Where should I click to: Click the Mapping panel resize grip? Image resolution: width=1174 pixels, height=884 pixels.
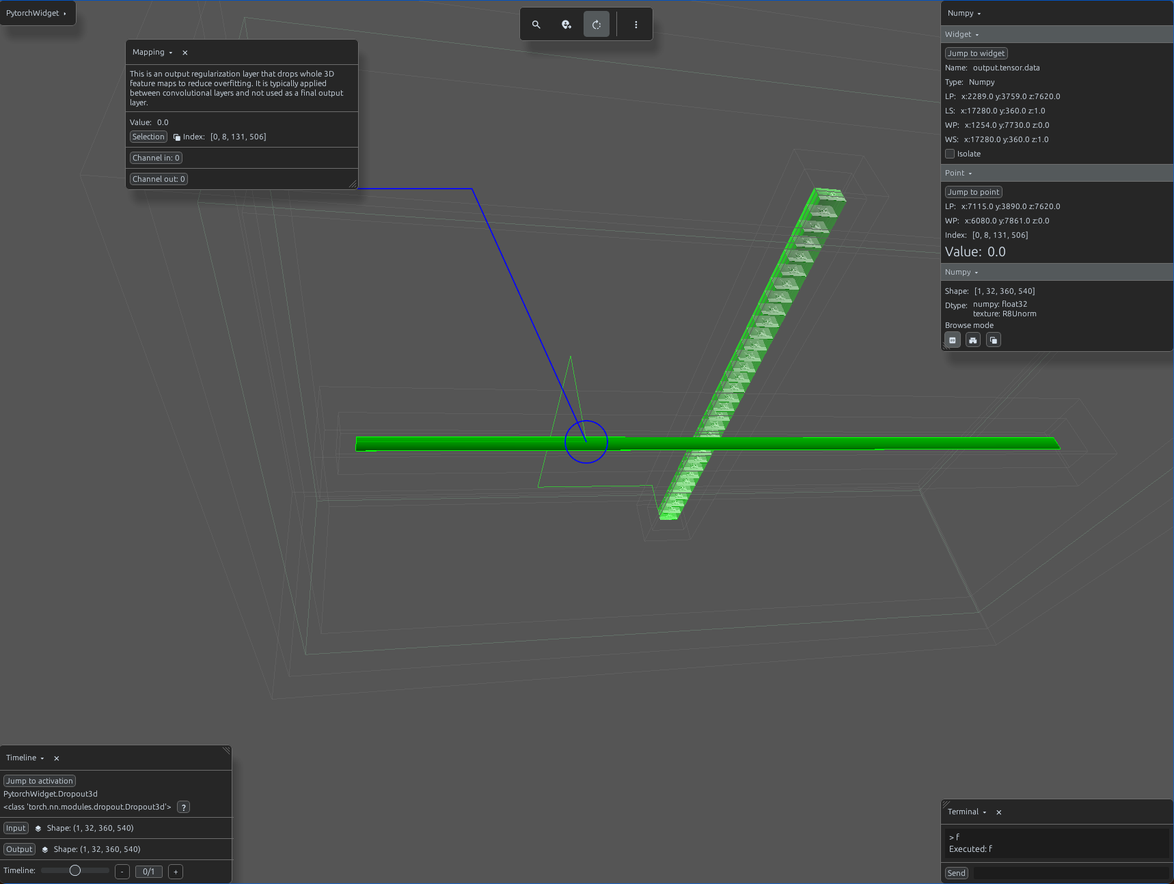click(x=353, y=184)
